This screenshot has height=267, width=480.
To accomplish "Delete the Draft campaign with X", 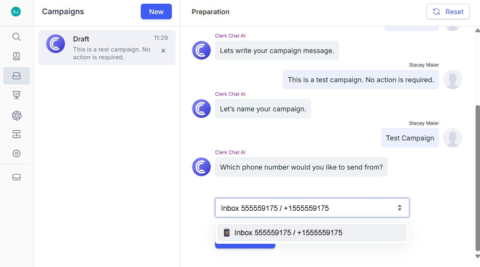I will pyautogui.click(x=163, y=51).
